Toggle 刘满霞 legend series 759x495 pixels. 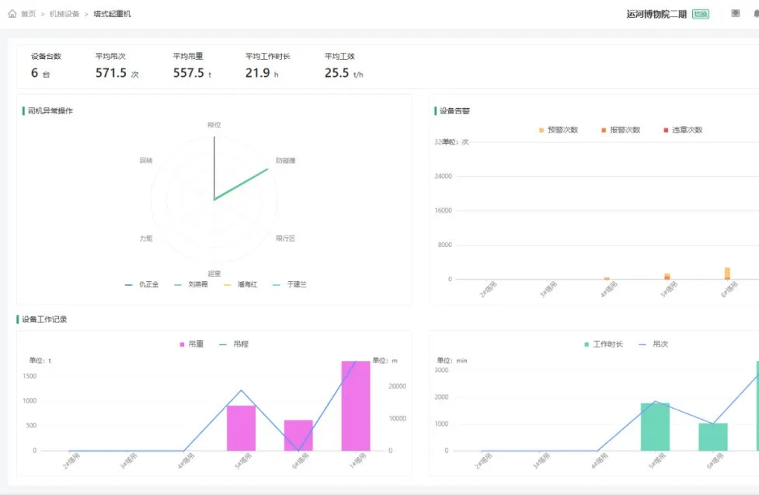tap(191, 284)
